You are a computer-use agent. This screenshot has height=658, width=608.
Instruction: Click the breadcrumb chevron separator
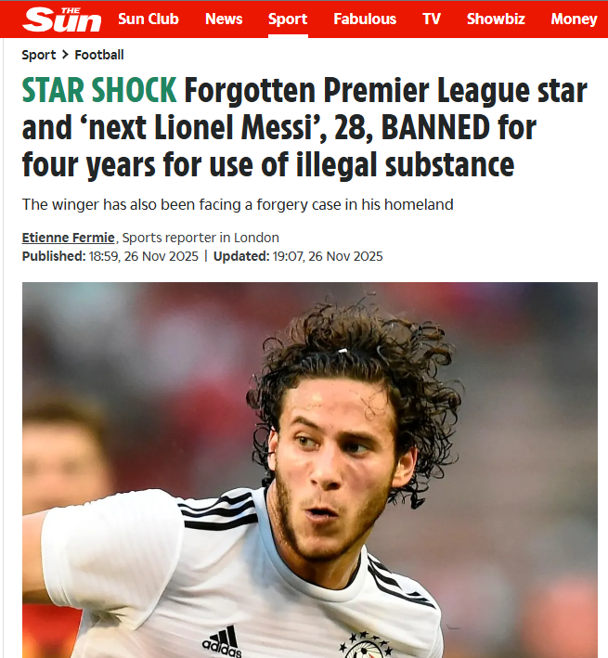tap(65, 55)
